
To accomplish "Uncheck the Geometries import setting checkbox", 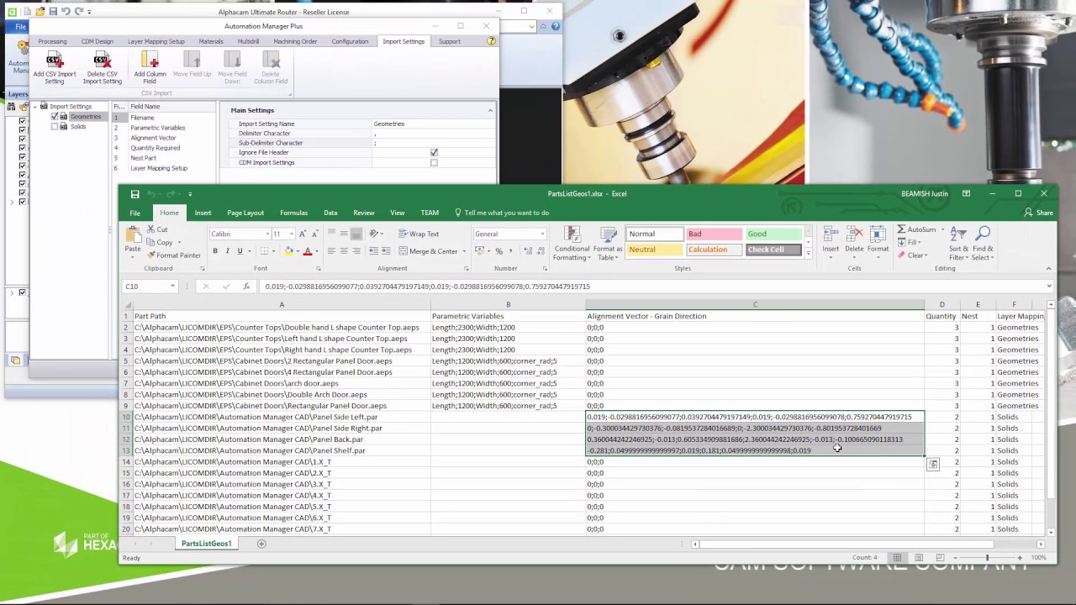I will (55, 117).
